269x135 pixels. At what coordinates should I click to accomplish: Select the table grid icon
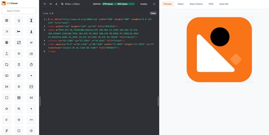[19, 98]
